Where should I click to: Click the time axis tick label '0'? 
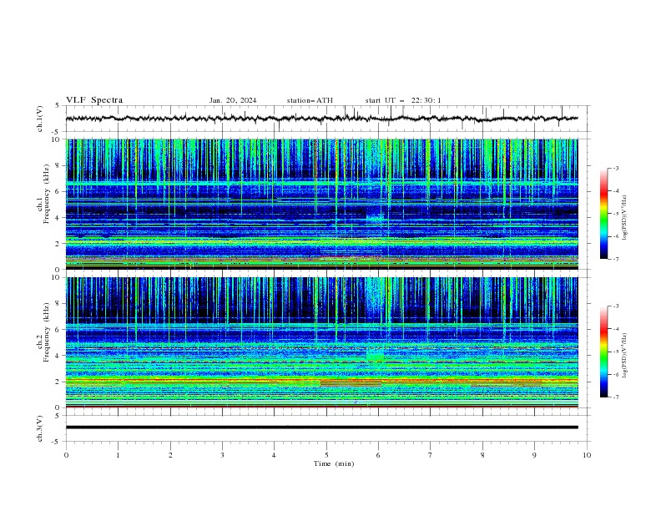pos(66,455)
